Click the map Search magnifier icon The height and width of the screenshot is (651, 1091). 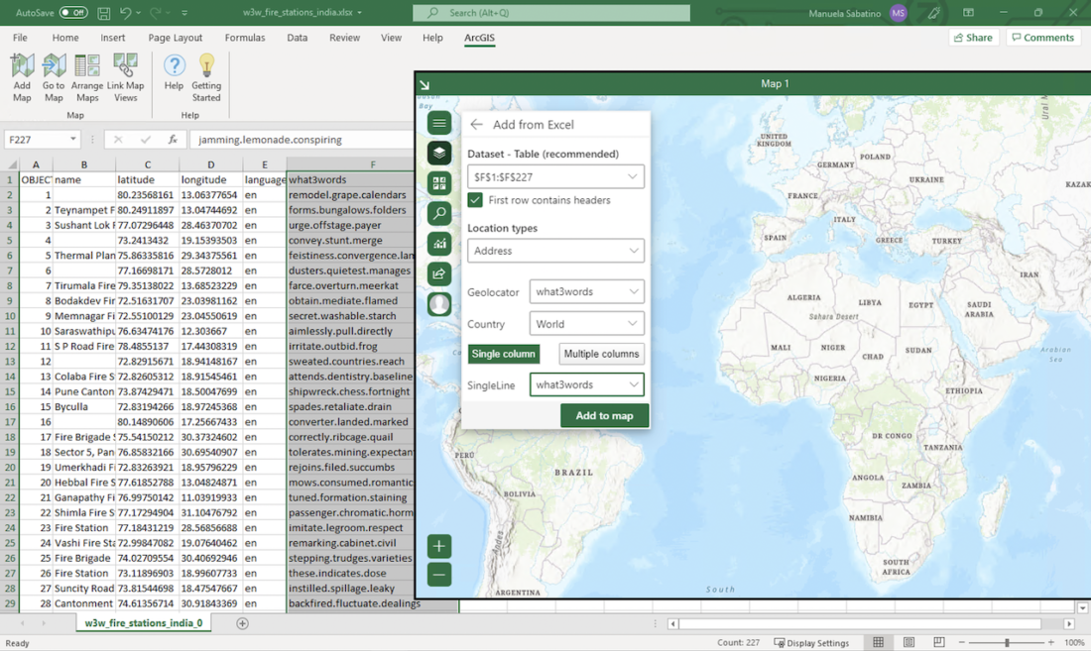[439, 213]
